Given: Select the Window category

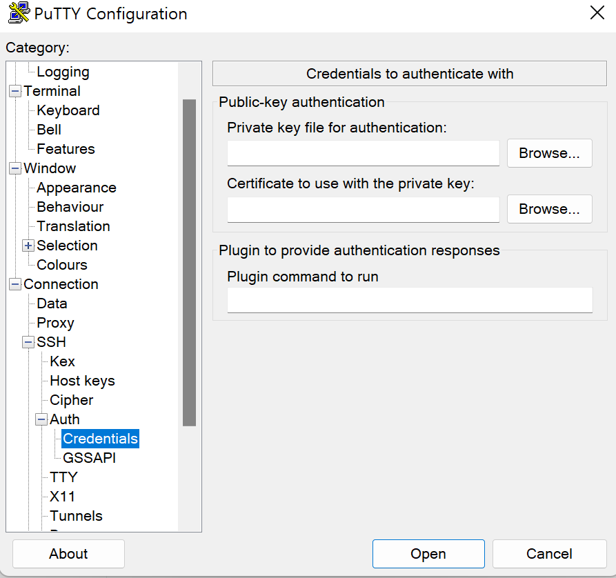Looking at the screenshot, I should pos(50,168).
